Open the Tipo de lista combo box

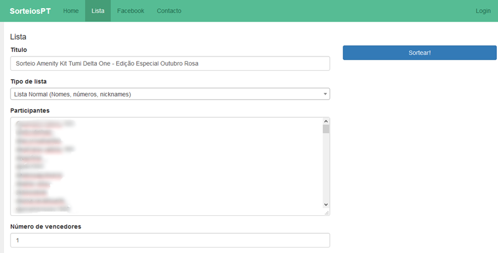click(166, 94)
